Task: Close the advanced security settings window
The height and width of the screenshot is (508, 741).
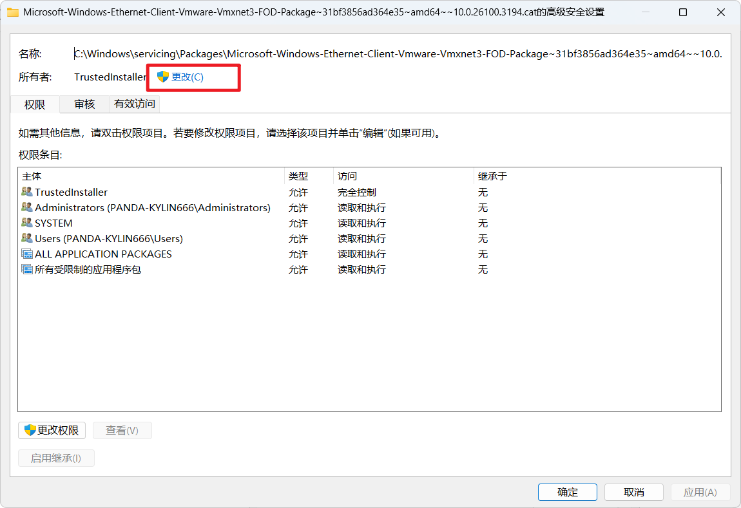Action: point(720,12)
